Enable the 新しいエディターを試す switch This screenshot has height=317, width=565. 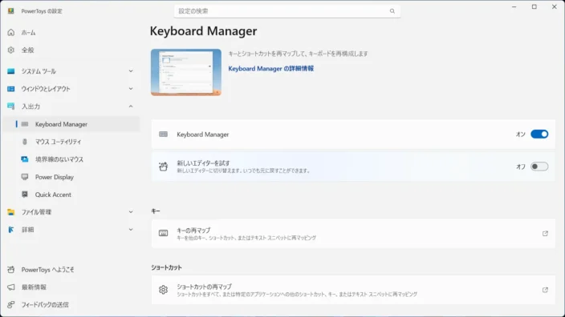(x=539, y=167)
